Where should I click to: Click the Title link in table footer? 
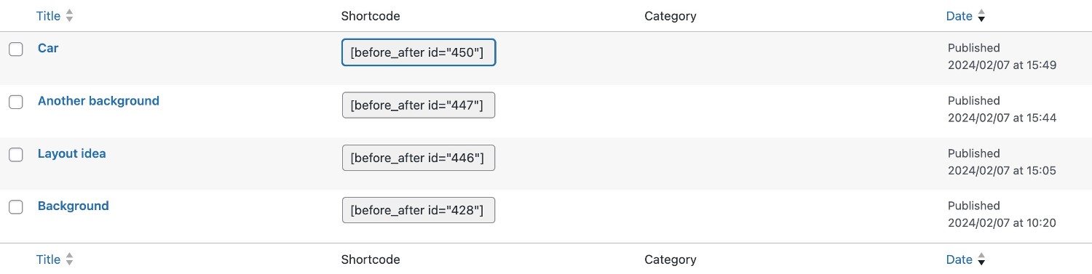(48, 259)
